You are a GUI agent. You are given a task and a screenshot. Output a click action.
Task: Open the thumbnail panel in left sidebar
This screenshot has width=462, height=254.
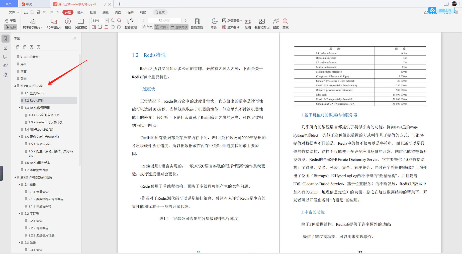pos(6,48)
